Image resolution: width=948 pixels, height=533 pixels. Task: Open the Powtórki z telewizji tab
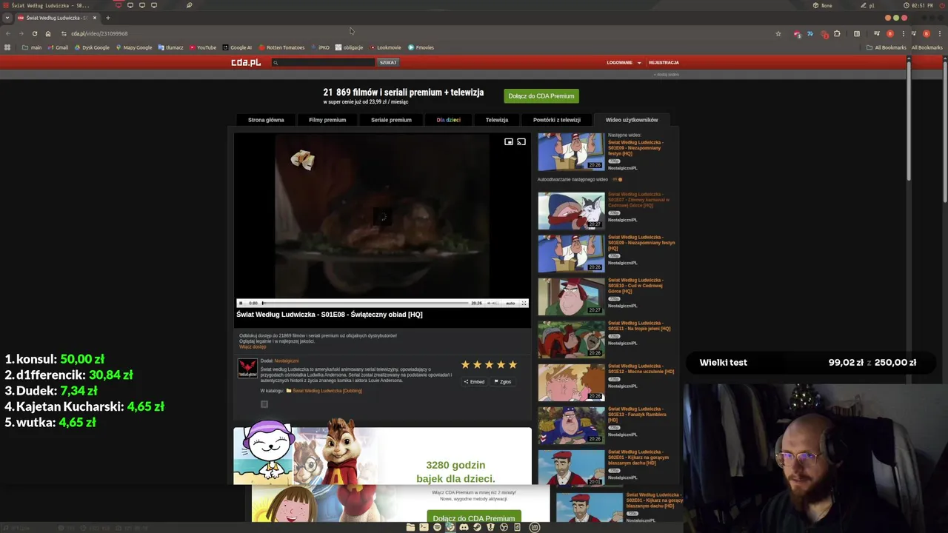click(x=556, y=120)
